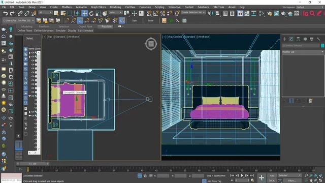Image resolution: width=325 pixels, height=183 pixels.
Task: Click the Redo arrow icon
Action: [x=12, y=14]
